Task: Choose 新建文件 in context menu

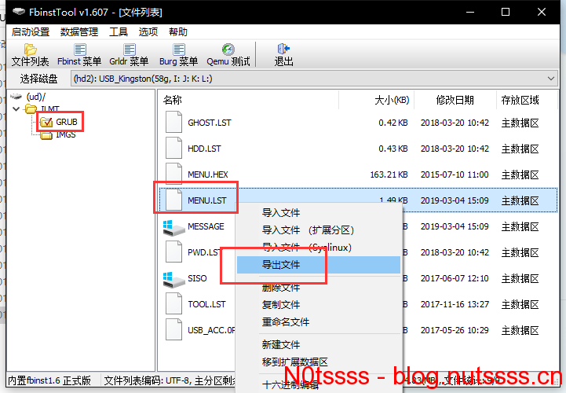Action: point(319,344)
